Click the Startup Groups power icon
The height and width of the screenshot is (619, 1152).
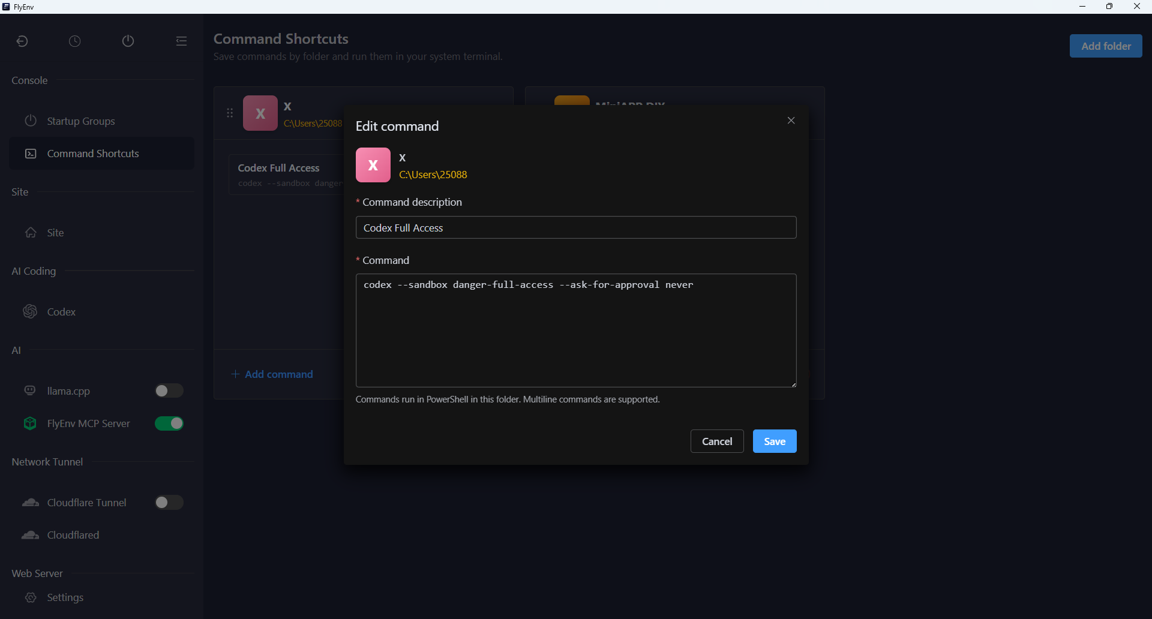tap(31, 121)
